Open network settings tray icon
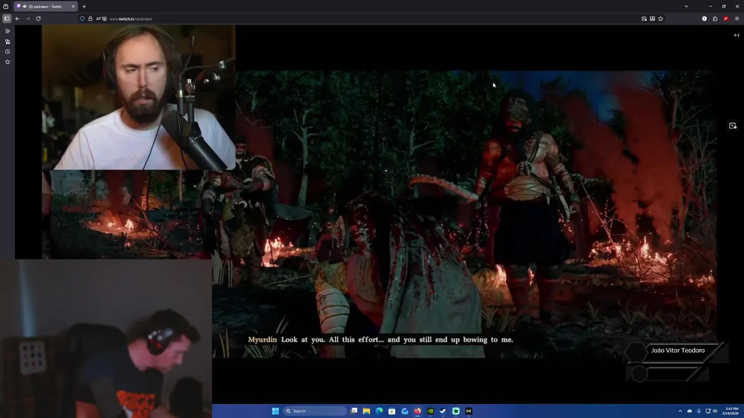Viewport: 744px width, 418px height. 707,411
